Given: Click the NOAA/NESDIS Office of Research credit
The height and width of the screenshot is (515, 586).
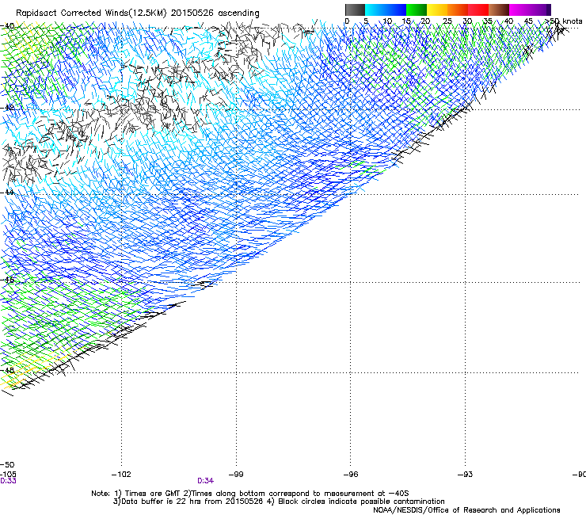Looking at the screenshot, I should coord(466,510).
